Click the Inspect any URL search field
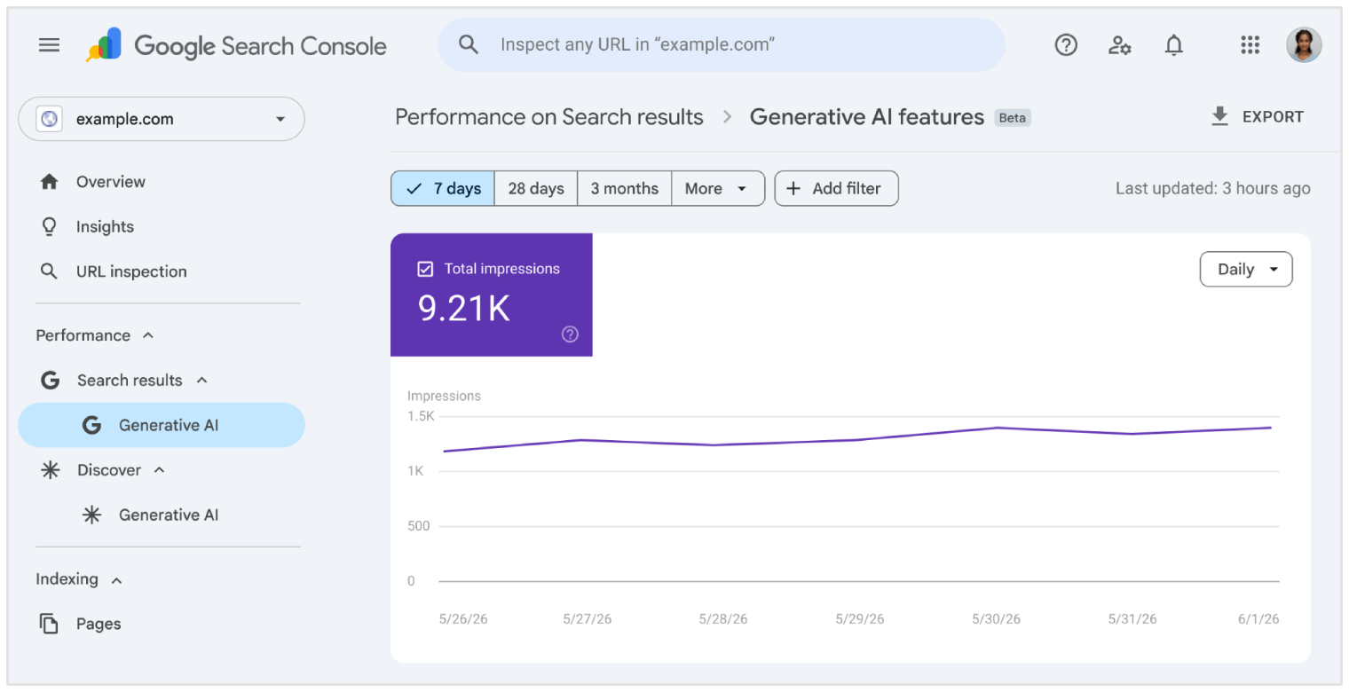The width and height of the screenshot is (1349, 692). click(x=722, y=44)
